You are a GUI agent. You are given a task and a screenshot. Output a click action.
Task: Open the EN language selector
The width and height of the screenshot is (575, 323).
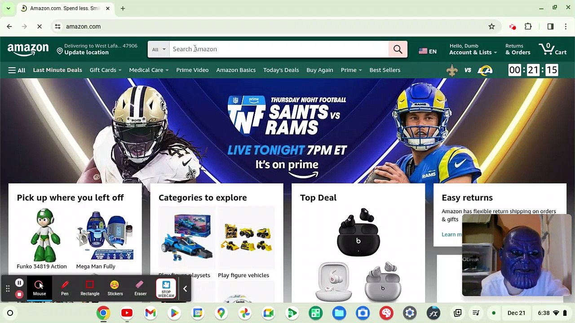click(428, 51)
